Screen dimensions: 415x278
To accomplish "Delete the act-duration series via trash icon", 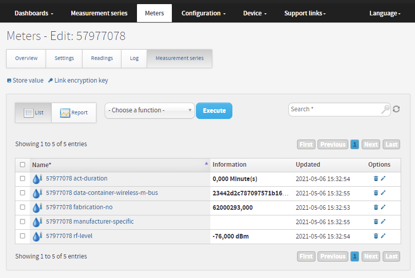I will 376,178.
